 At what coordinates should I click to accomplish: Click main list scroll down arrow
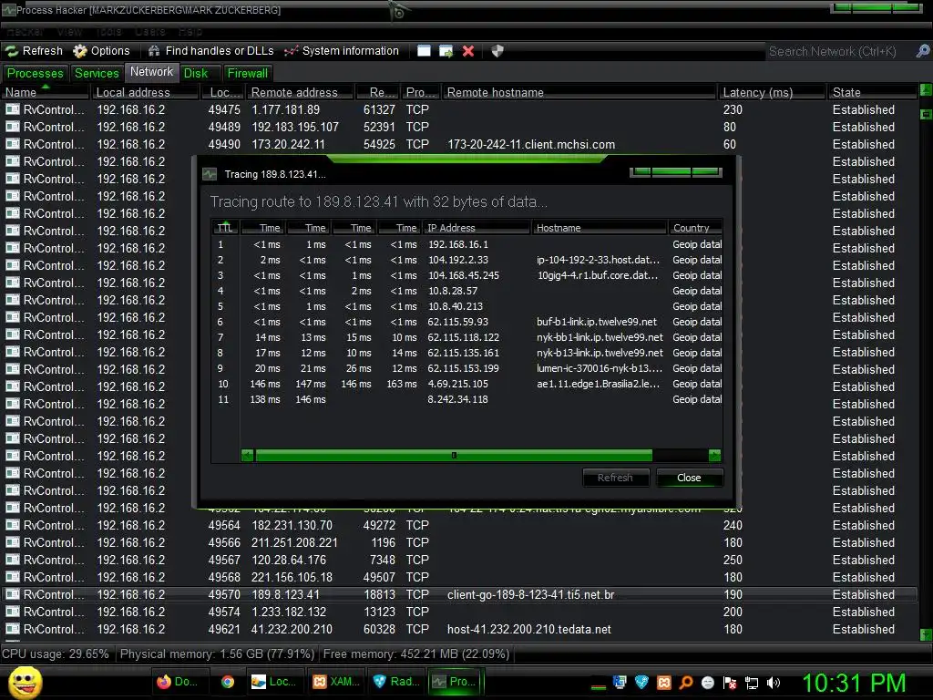pyautogui.click(x=926, y=634)
